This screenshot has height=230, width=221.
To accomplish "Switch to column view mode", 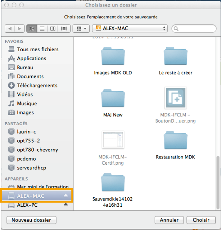I will pos(53,29).
